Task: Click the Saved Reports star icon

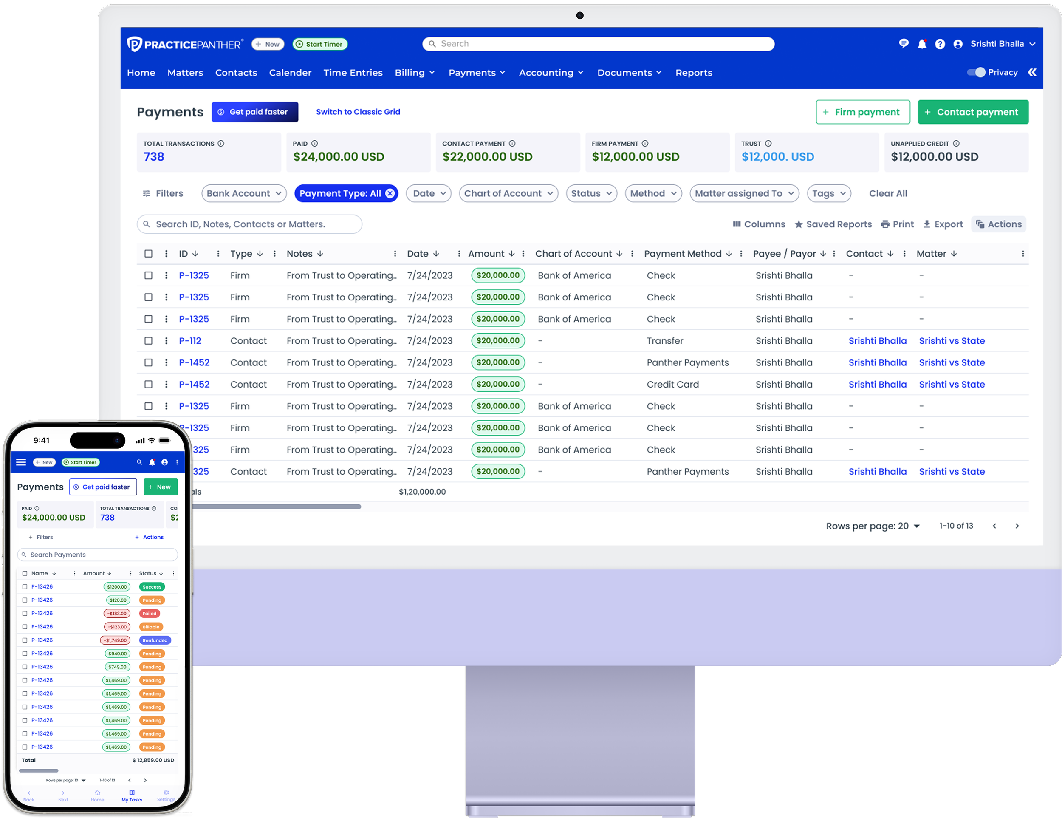Action: coord(799,224)
